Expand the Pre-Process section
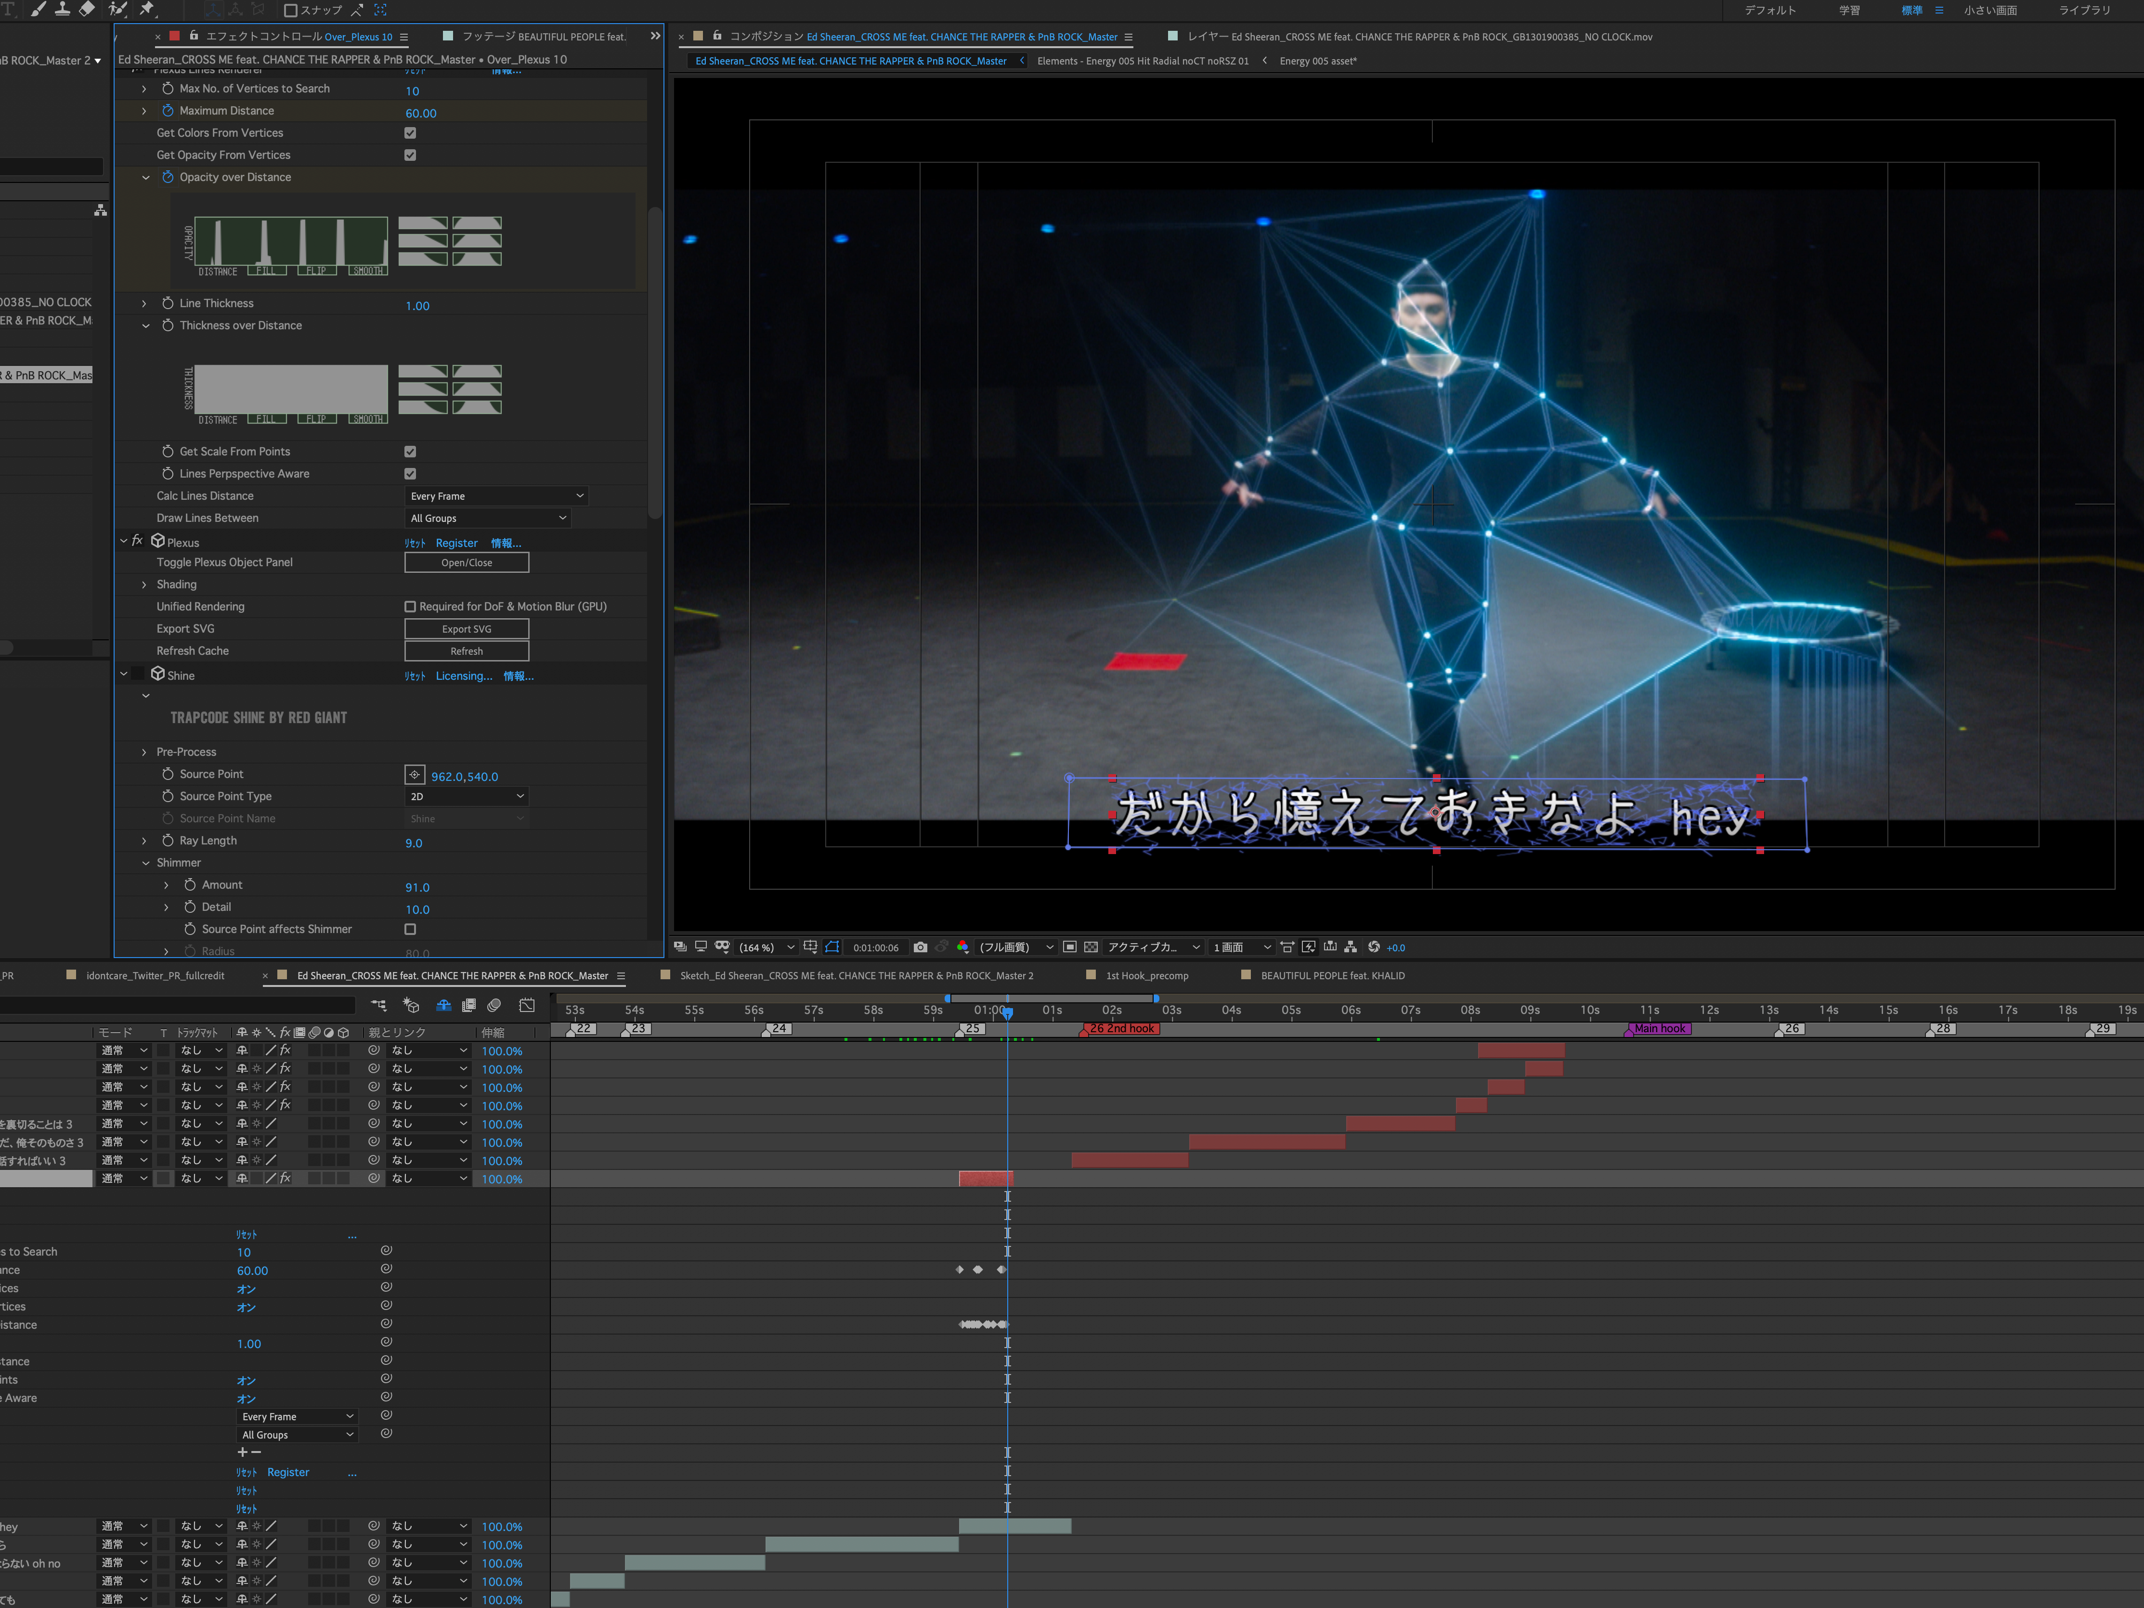2144x1608 pixels. click(144, 752)
